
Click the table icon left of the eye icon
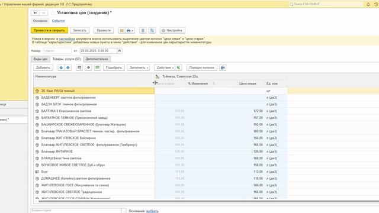79,67
